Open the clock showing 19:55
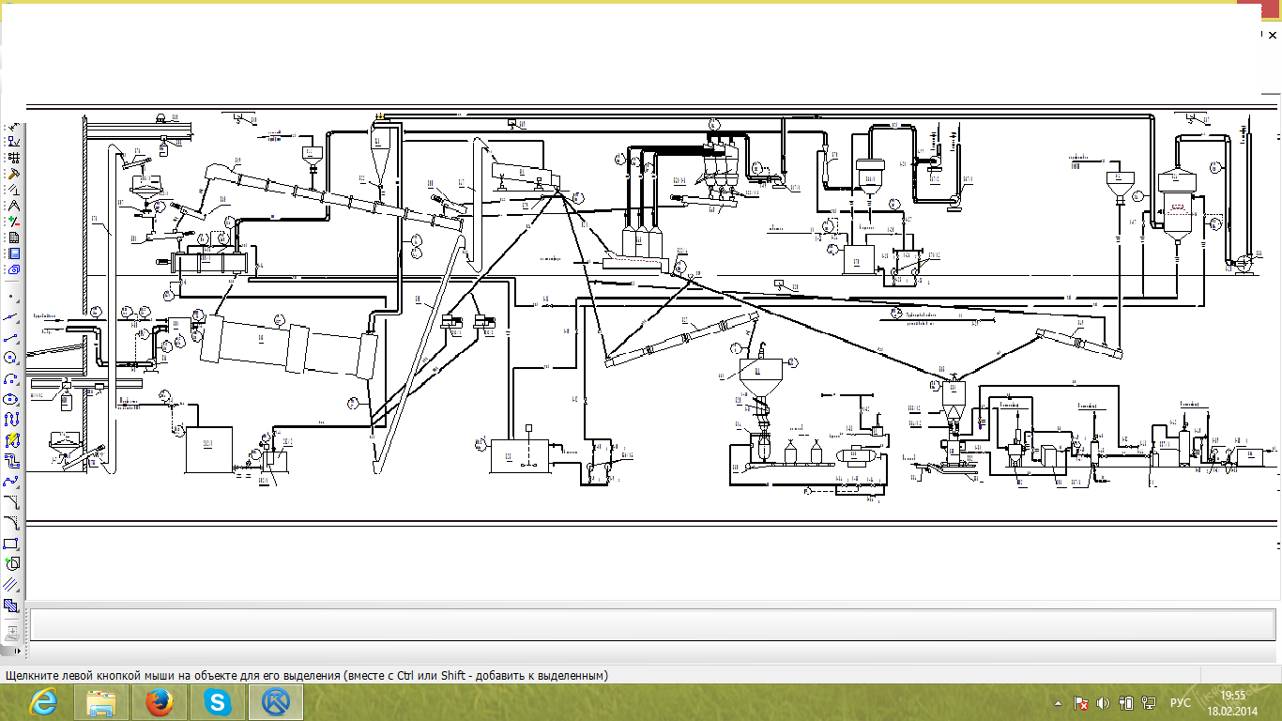 coord(1232,702)
